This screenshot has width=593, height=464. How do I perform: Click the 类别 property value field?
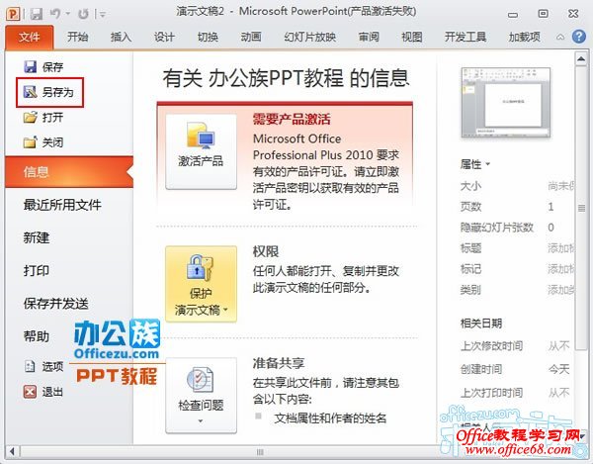(x=561, y=290)
